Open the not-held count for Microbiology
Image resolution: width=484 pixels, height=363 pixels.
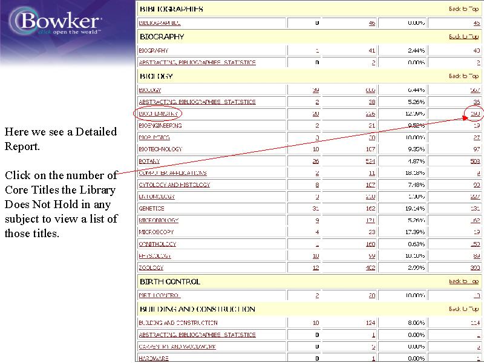tap(475, 220)
